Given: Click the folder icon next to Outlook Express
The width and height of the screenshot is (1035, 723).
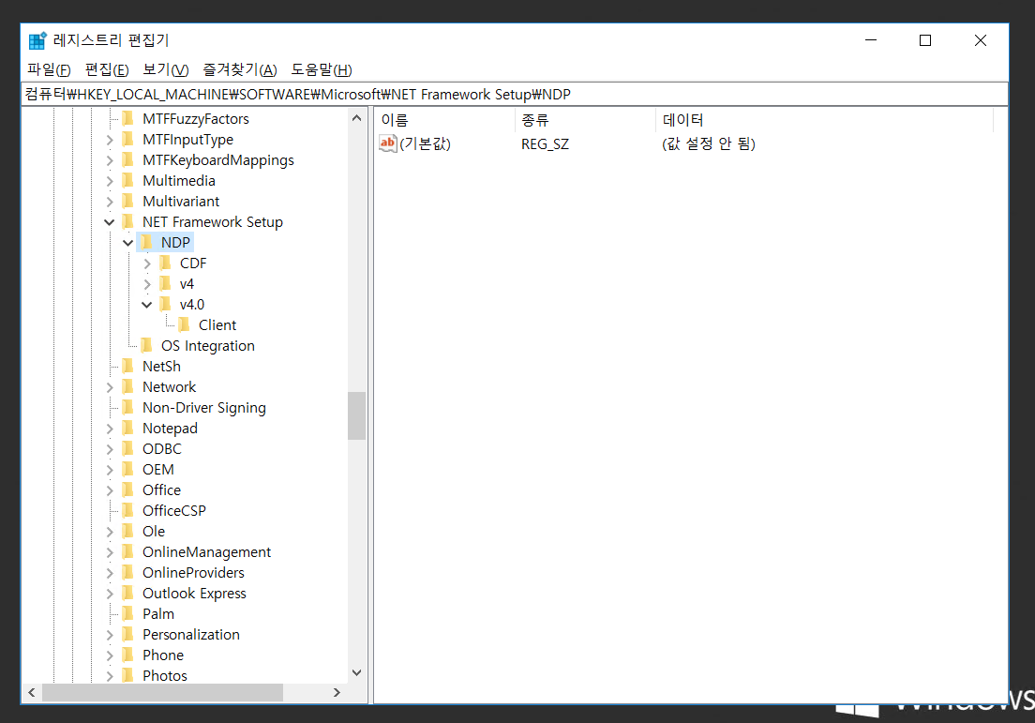Looking at the screenshot, I should tap(128, 593).
